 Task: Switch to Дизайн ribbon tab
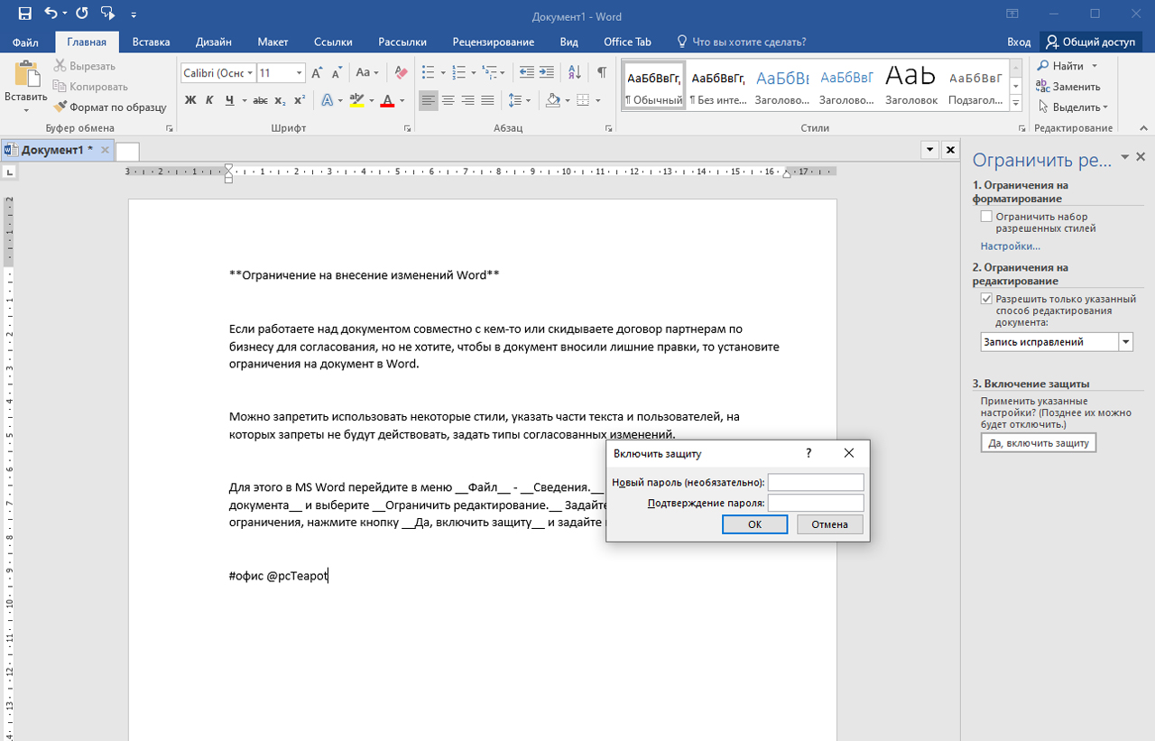click(x=213, y=42)
